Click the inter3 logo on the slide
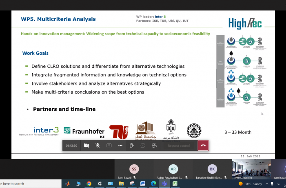The image size is (286, 188). (x=39, y=131)
